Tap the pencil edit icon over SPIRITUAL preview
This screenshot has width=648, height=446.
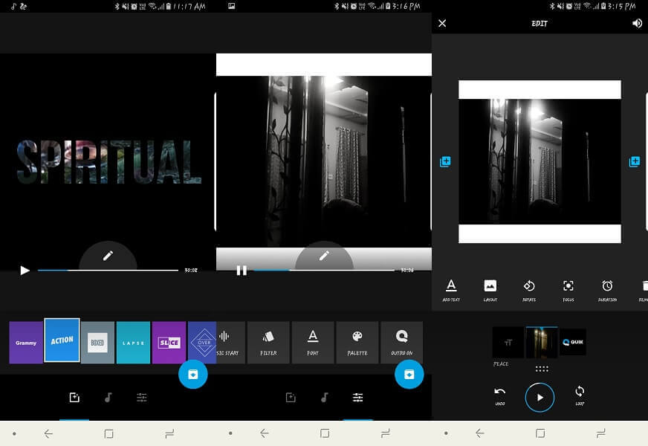(x=108, y=256)
